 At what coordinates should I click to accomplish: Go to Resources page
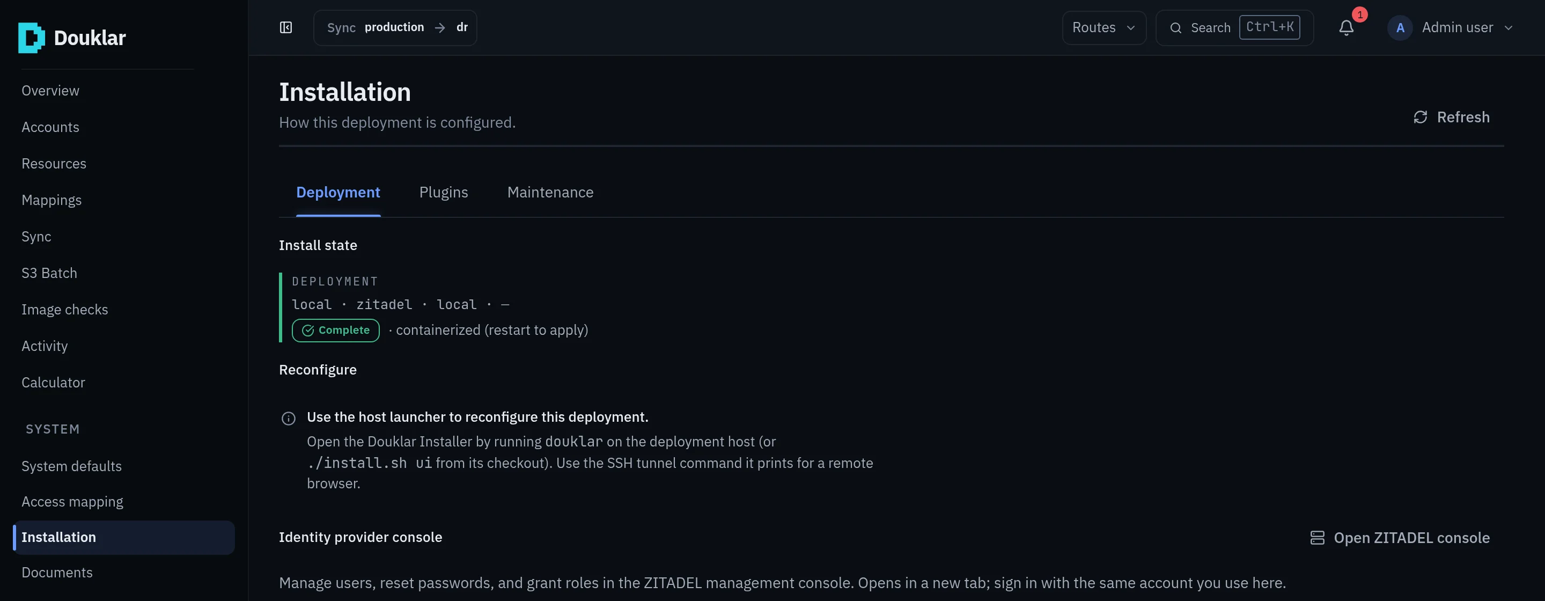click(x=54, y=164)
